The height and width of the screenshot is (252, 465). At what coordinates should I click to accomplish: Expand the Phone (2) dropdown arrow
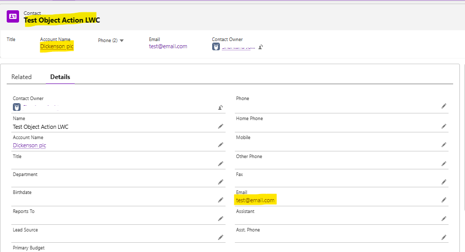122,41
